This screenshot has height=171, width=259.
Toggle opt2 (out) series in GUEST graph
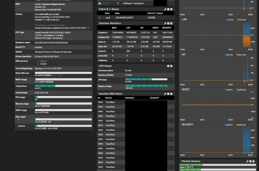(241, 90)
